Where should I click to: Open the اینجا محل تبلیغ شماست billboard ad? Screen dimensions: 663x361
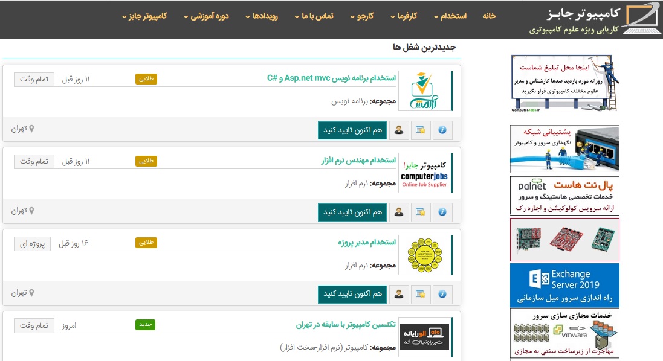pos(565,83)
